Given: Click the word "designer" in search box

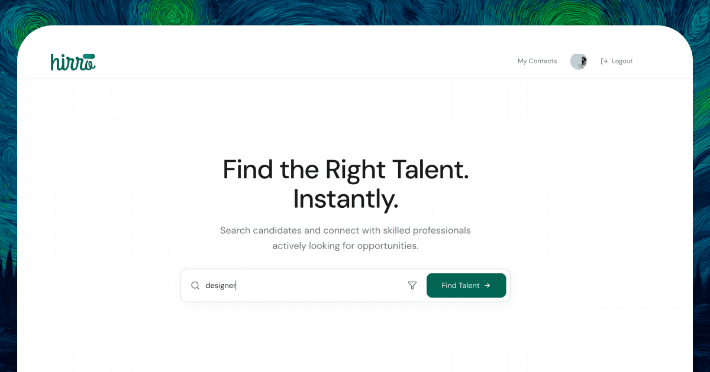Looking at the screenshot, I should 220,286.
